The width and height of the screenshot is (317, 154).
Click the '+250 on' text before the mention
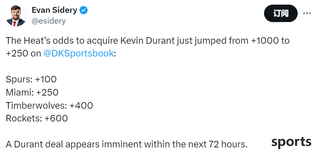[x=24, y=54]
